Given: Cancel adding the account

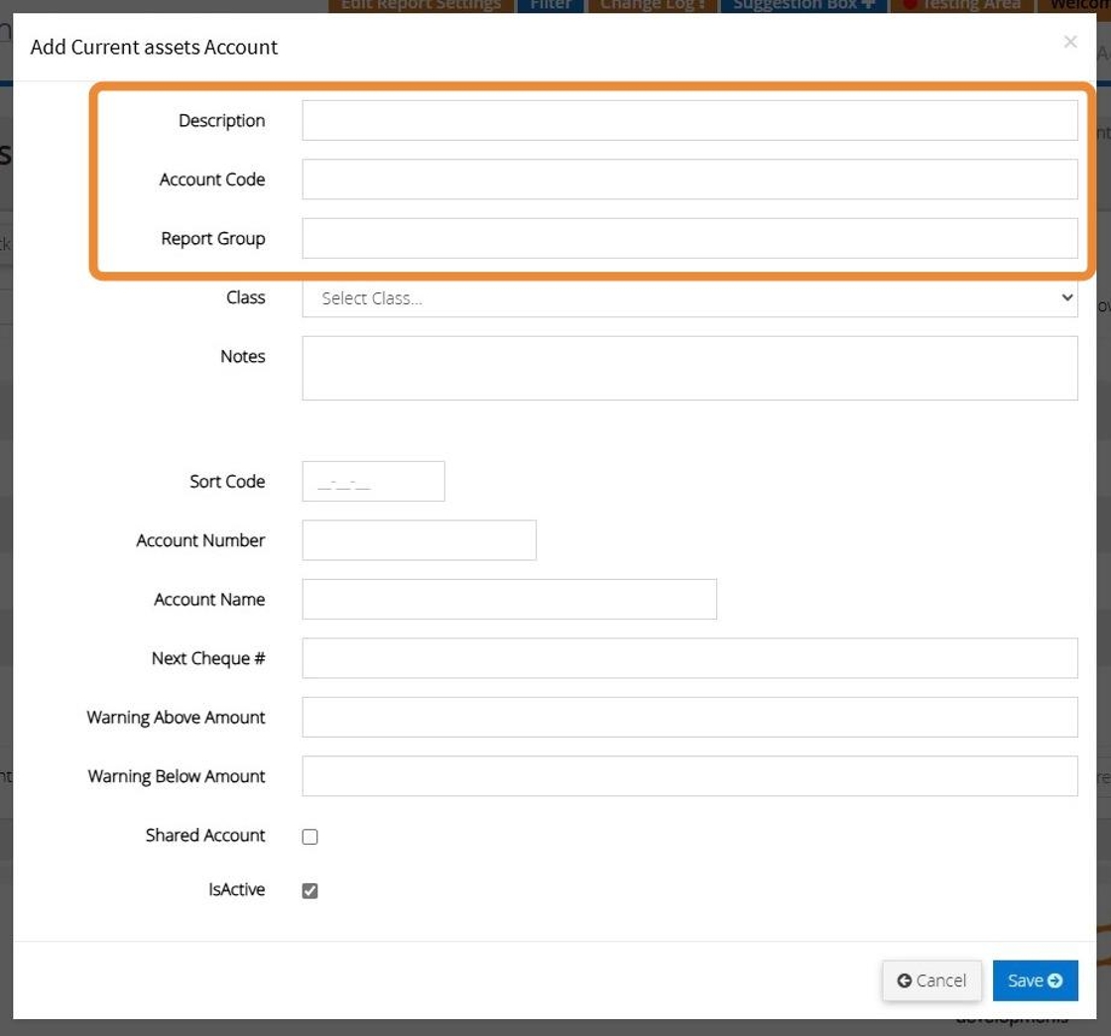Looking at the screenshot, I should 931,980.
